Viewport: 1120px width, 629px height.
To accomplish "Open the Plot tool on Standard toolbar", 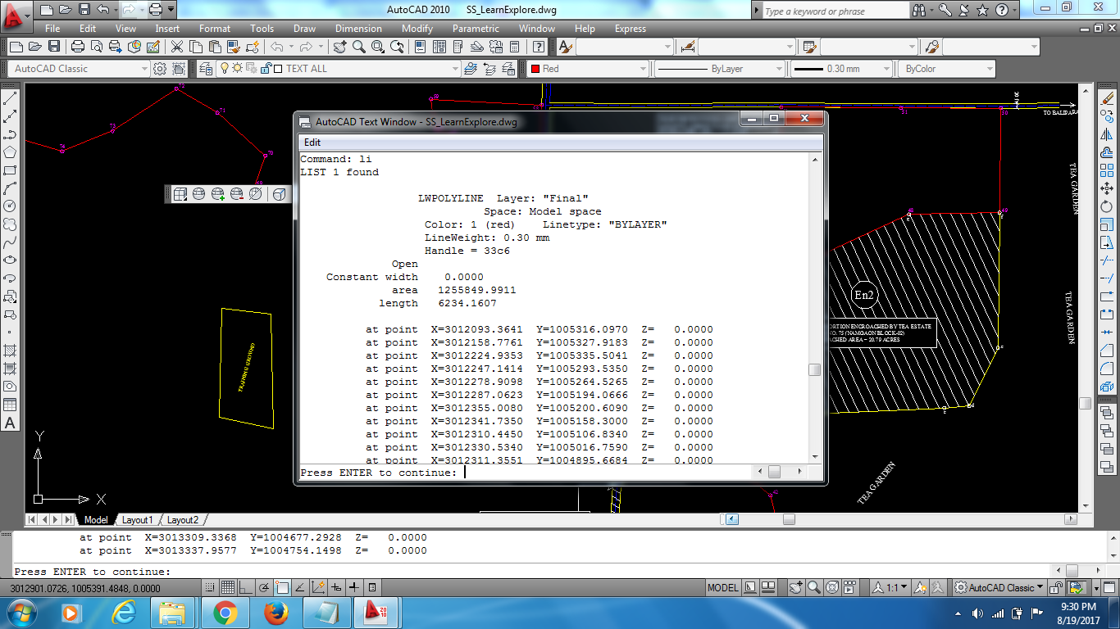I will coord(77,47).
